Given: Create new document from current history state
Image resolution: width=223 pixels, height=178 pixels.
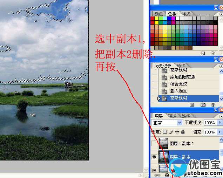Looking at the screenshot, I should 192,105.
